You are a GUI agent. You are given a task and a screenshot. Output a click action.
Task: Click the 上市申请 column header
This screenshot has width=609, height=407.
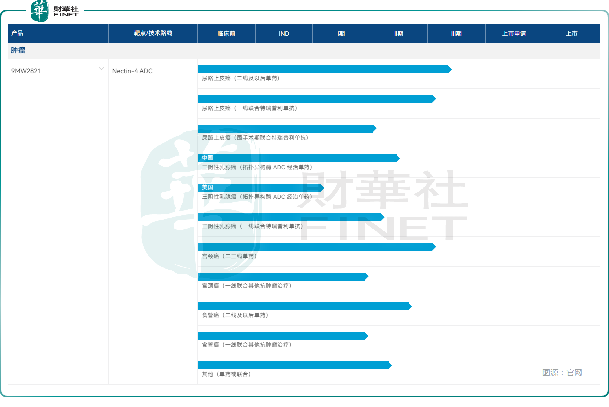click(x=514, y=34)
